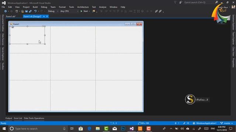The height and width of the screenshot is (132, 236).
Task: Open the Data Sources side panel
Action: point(3,39)
